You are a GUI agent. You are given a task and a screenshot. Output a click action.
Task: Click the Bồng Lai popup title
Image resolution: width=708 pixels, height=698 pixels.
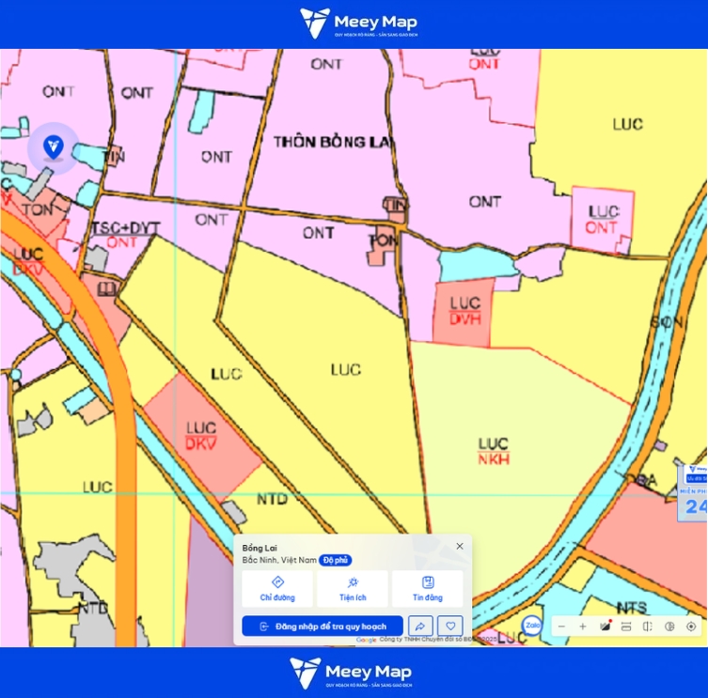click(x=260, y=548)
